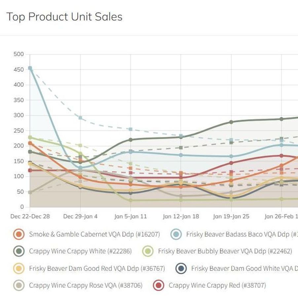Viewport: 298px width, 298px height.
Task: Click Badass Baco dashed trend point at Dec 29-Jan 4
Action: tap(80, 118)
